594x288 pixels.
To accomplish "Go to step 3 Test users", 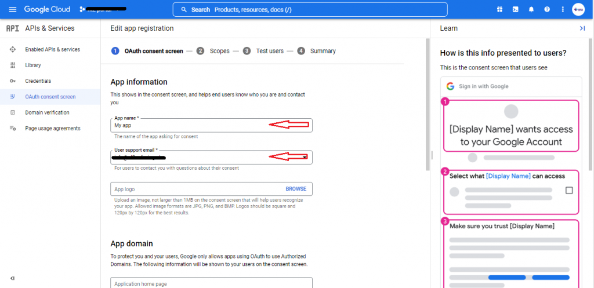I will click(263, 51).
